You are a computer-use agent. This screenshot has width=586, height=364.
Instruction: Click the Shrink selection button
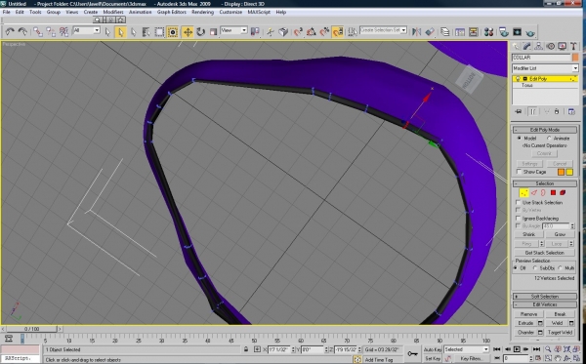click(x=528, y=234)
